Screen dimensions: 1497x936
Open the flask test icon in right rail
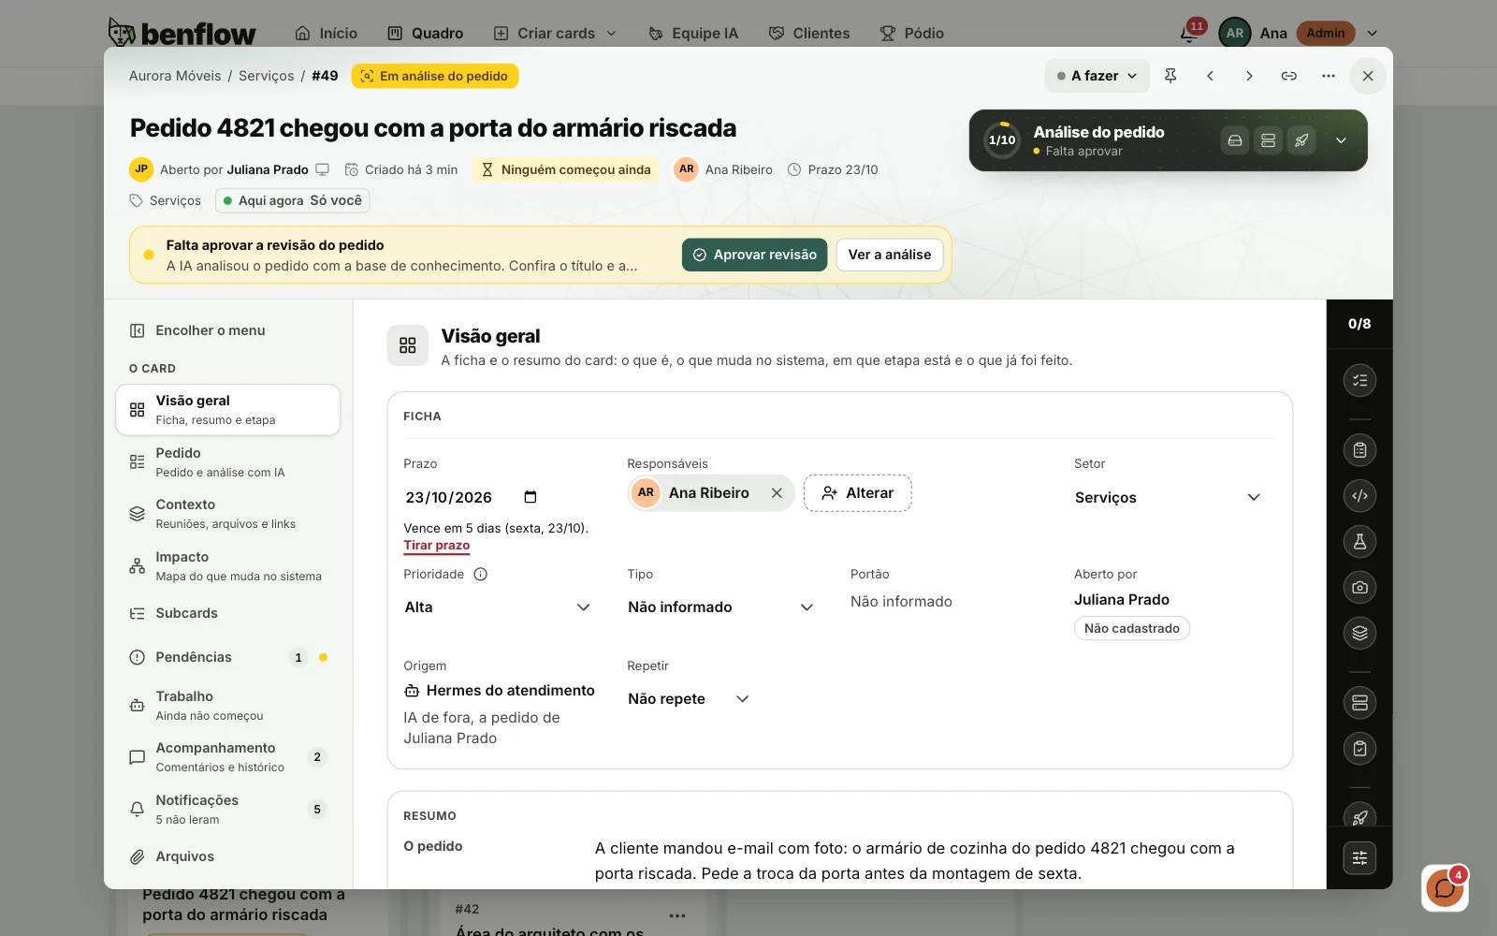pyautogui.click(x=1359, y=541)
